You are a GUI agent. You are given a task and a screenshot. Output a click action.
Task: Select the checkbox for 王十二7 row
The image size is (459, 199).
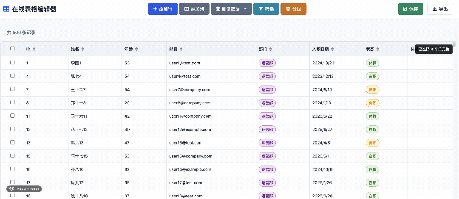[12, 89]
